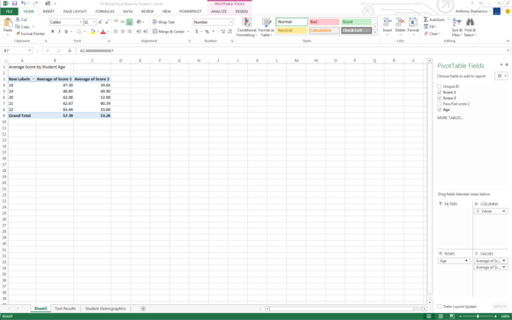512x320 pixels.
Task: Expand the Name Box dropdown arrow
Action: coord(30,50)
